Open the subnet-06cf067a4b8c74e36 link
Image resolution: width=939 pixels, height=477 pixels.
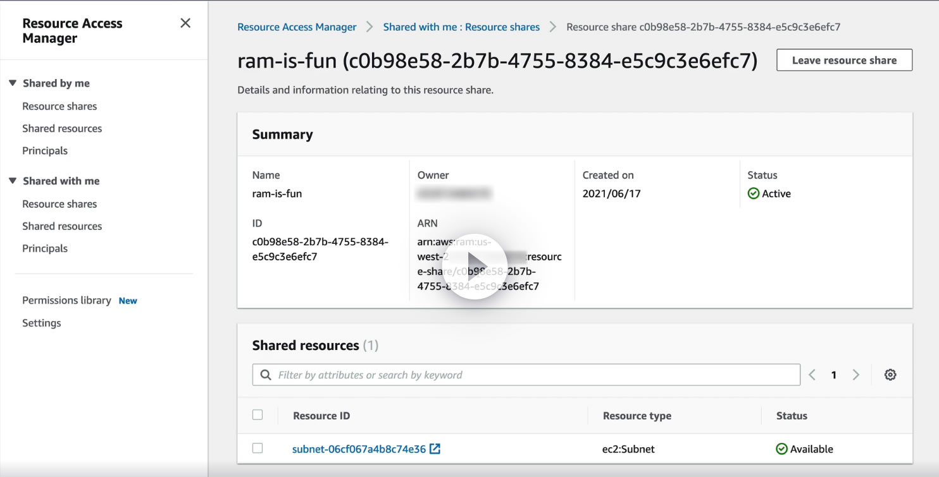(x=359, y=449)
